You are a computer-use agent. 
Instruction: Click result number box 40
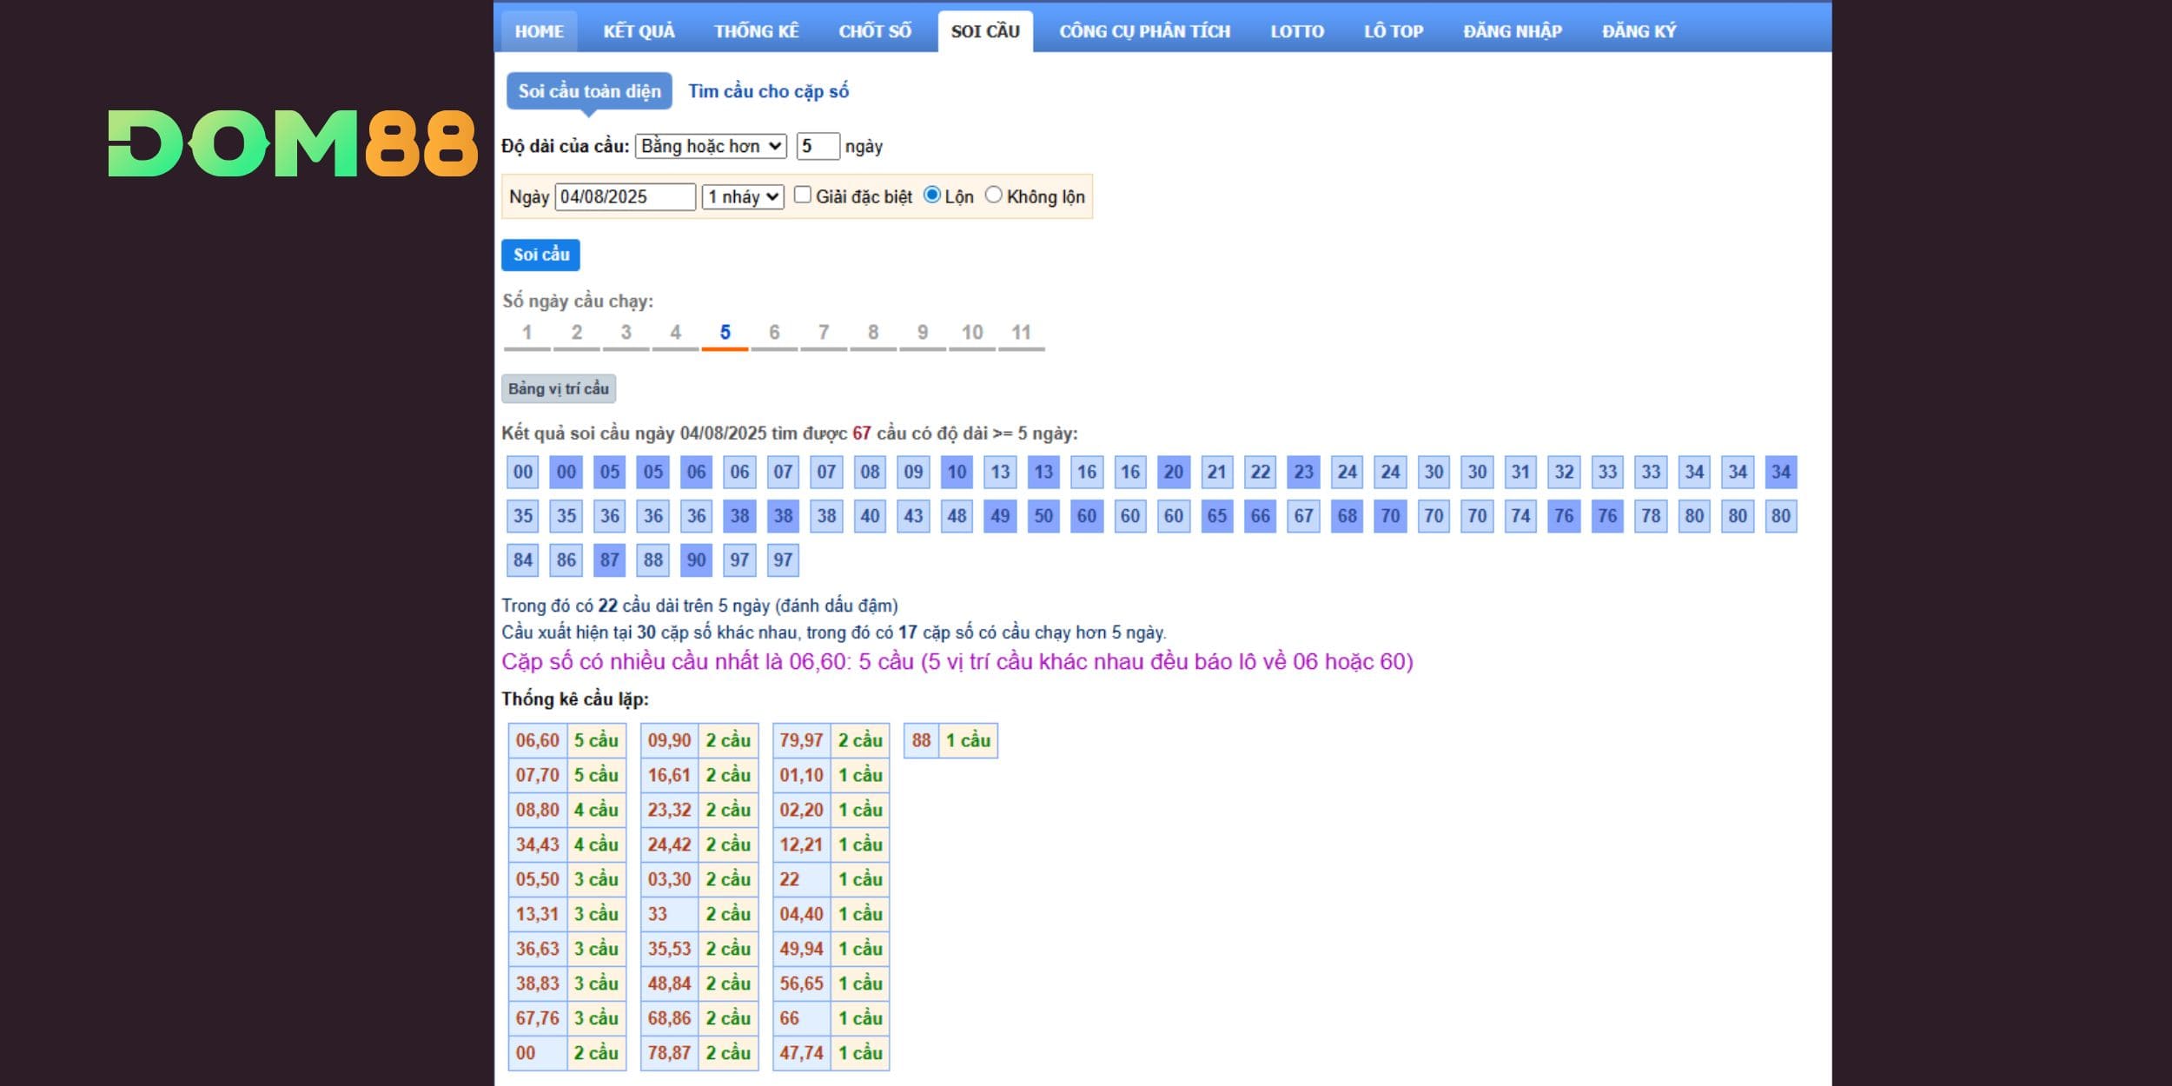tap(870, 516)
